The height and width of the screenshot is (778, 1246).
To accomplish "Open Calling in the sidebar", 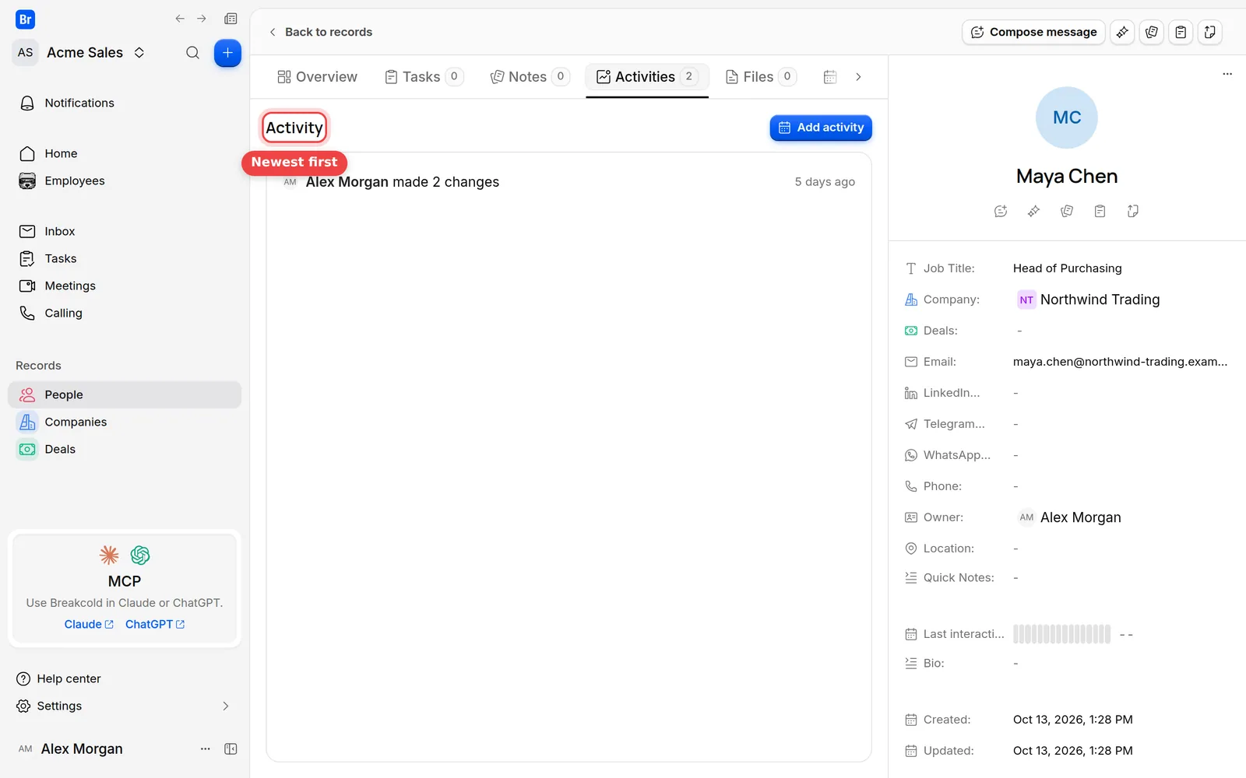I will tap(125, 313).
